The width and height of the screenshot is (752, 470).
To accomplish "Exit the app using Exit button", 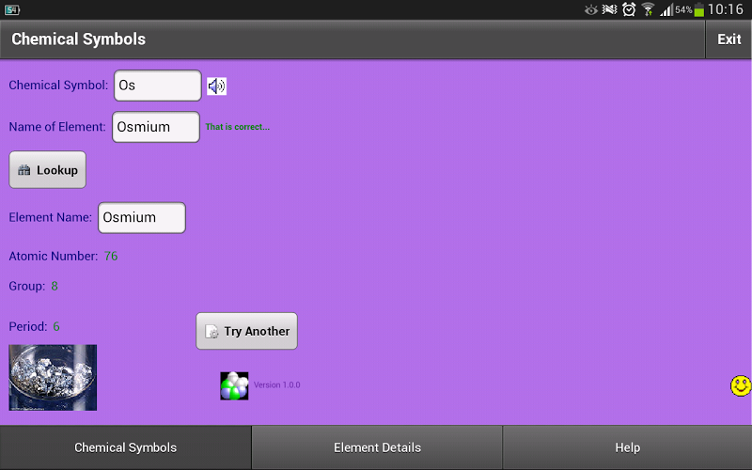I will click(729, 39).
